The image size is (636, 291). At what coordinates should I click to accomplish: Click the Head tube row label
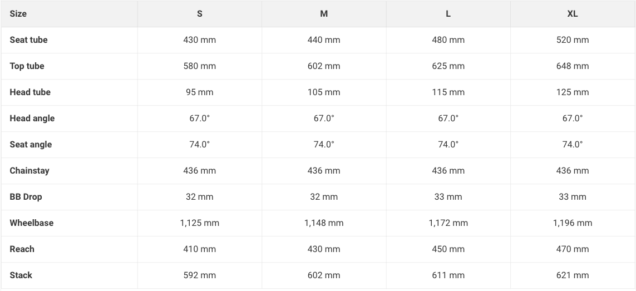[30, 92]
